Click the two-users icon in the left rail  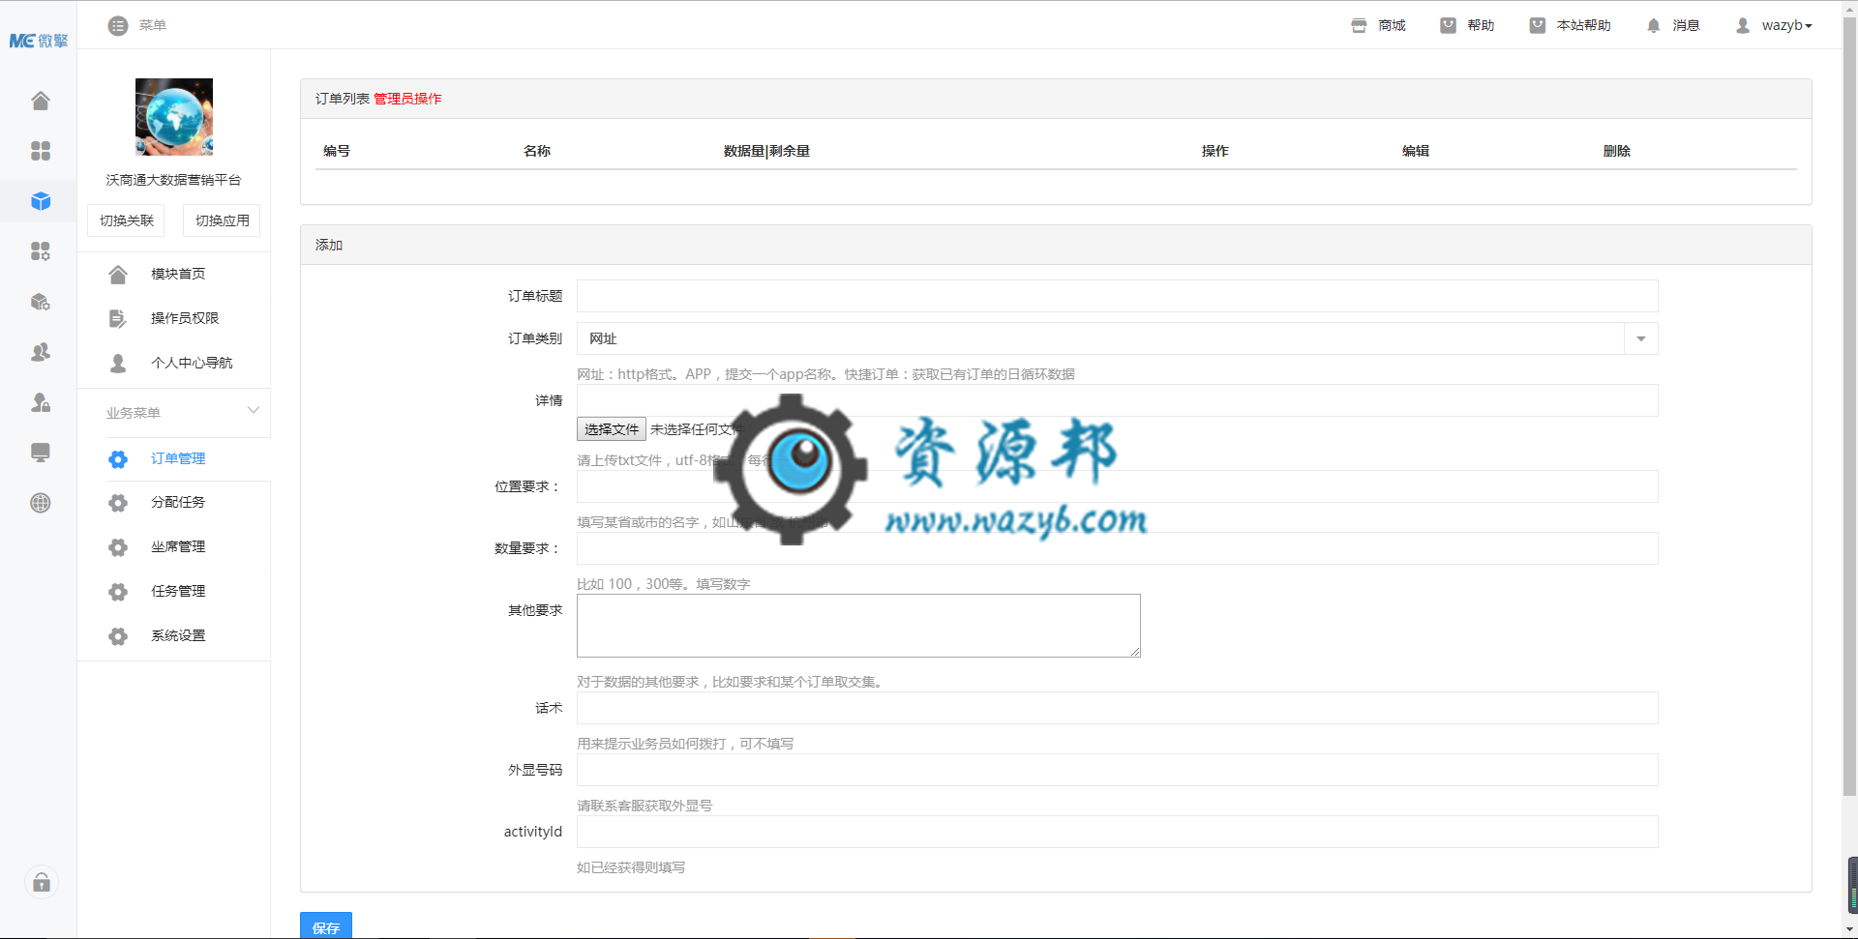pyautogui.click(x=41, y=352)
